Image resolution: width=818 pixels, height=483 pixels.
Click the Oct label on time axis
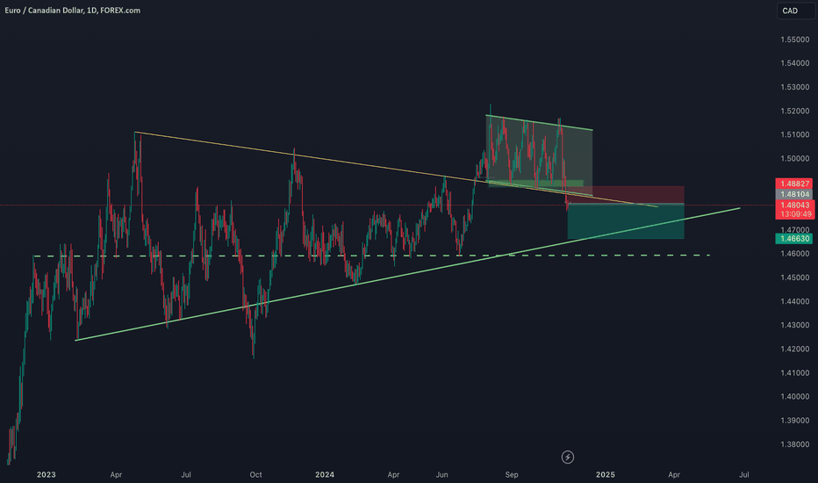tap(255, 474)
